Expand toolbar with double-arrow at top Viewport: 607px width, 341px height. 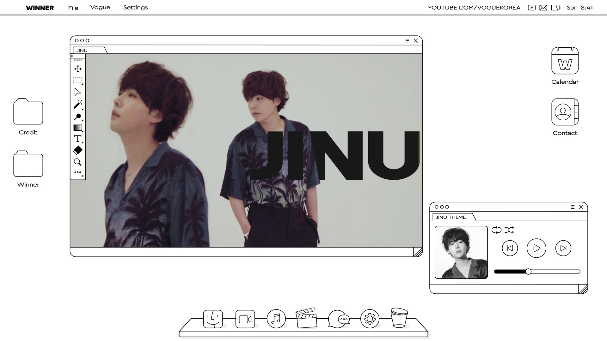pos(72,56)
